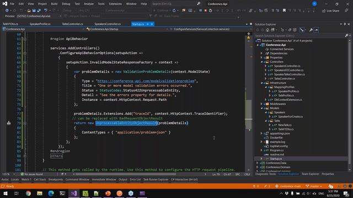
Task: Click the Hot Reload refresh icon
Action: 174,10
